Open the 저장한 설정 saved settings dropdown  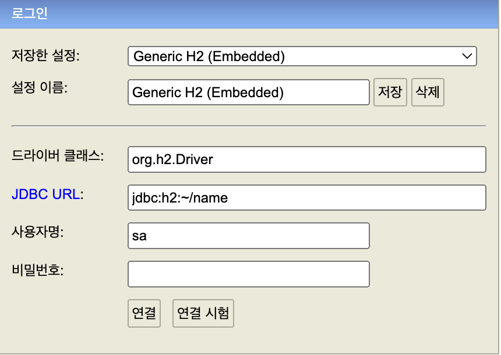tap(302, 56)
